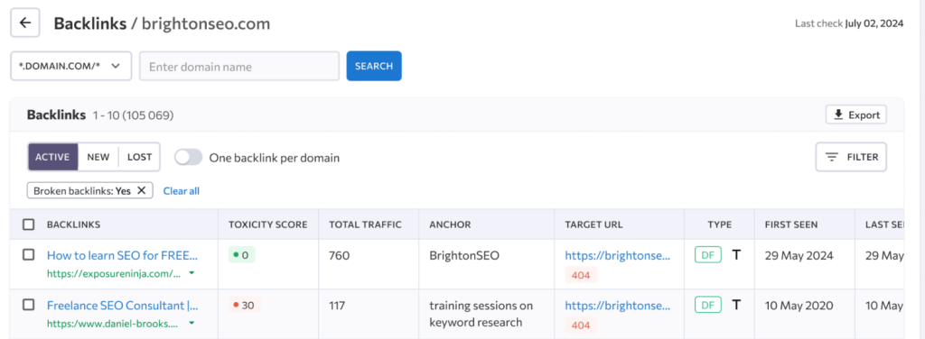The width and height of the screenshot is (925, 339).
Task: Click the Last check July 02, 2024 text
Action: (x=849, y=24)
